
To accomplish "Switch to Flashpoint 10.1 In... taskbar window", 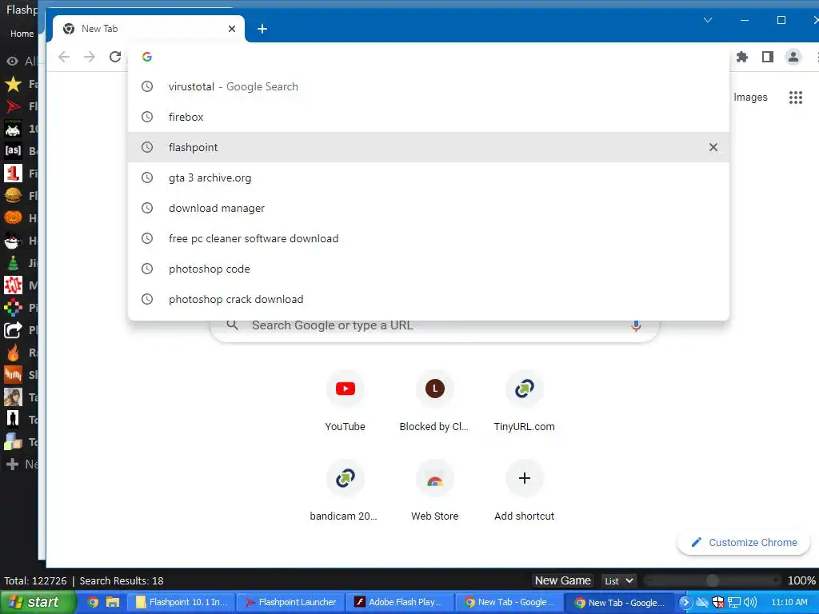I will tap(182, 602).
